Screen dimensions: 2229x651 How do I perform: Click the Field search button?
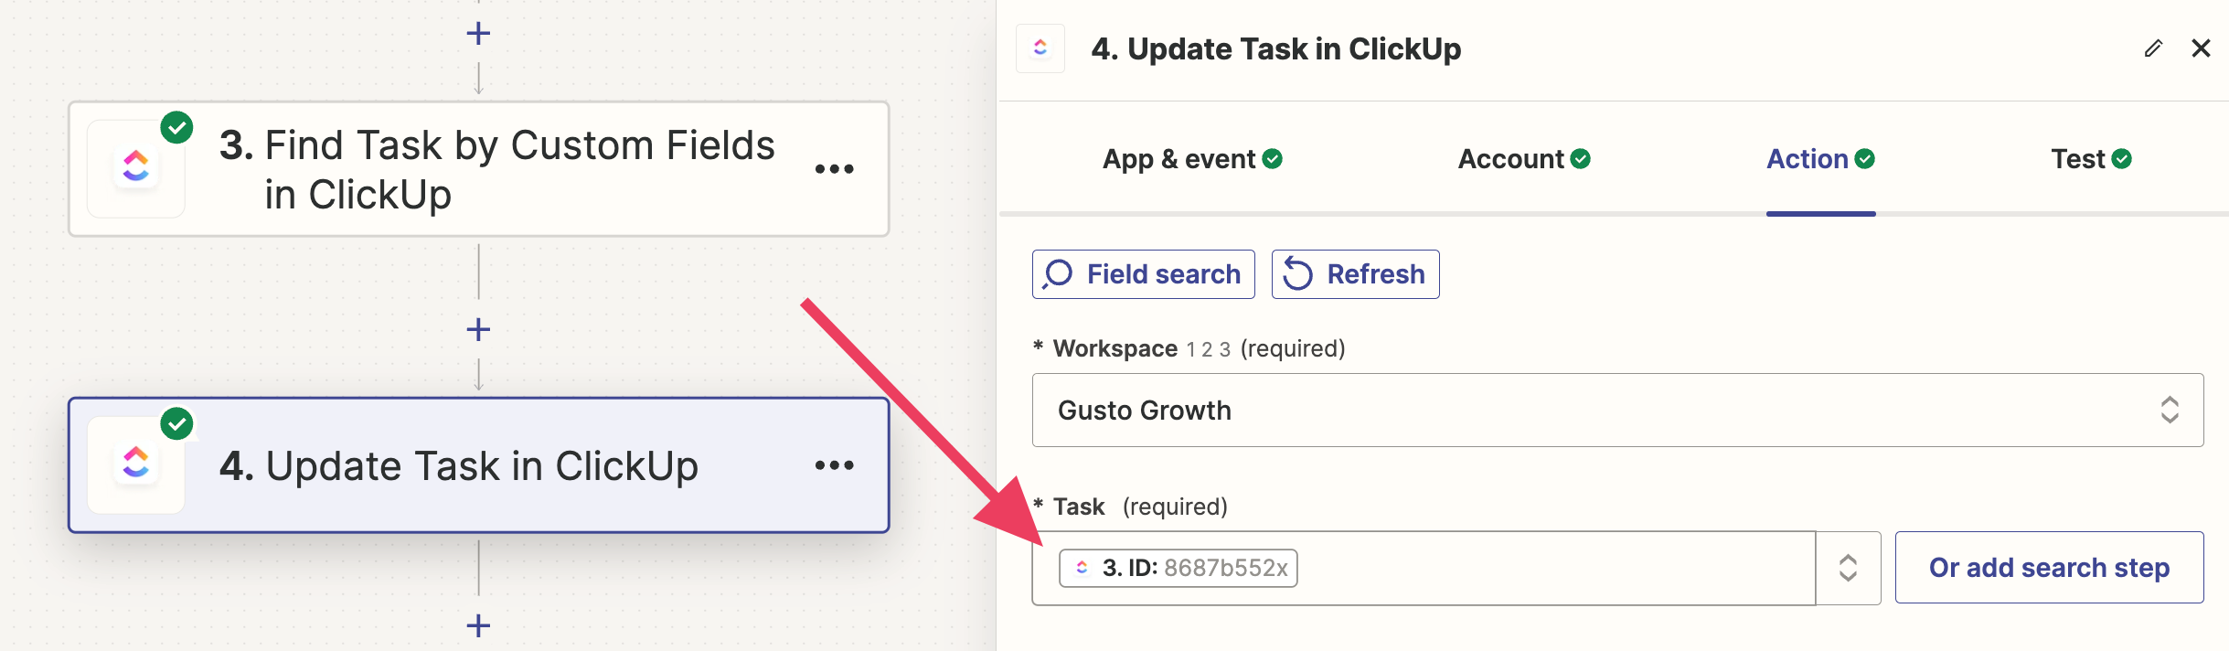point(1143,274)
